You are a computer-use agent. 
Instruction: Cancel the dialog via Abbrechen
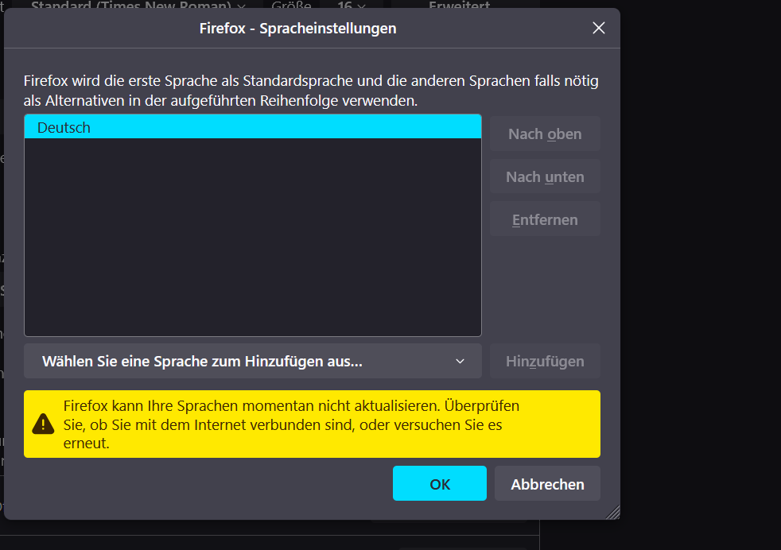547,483
